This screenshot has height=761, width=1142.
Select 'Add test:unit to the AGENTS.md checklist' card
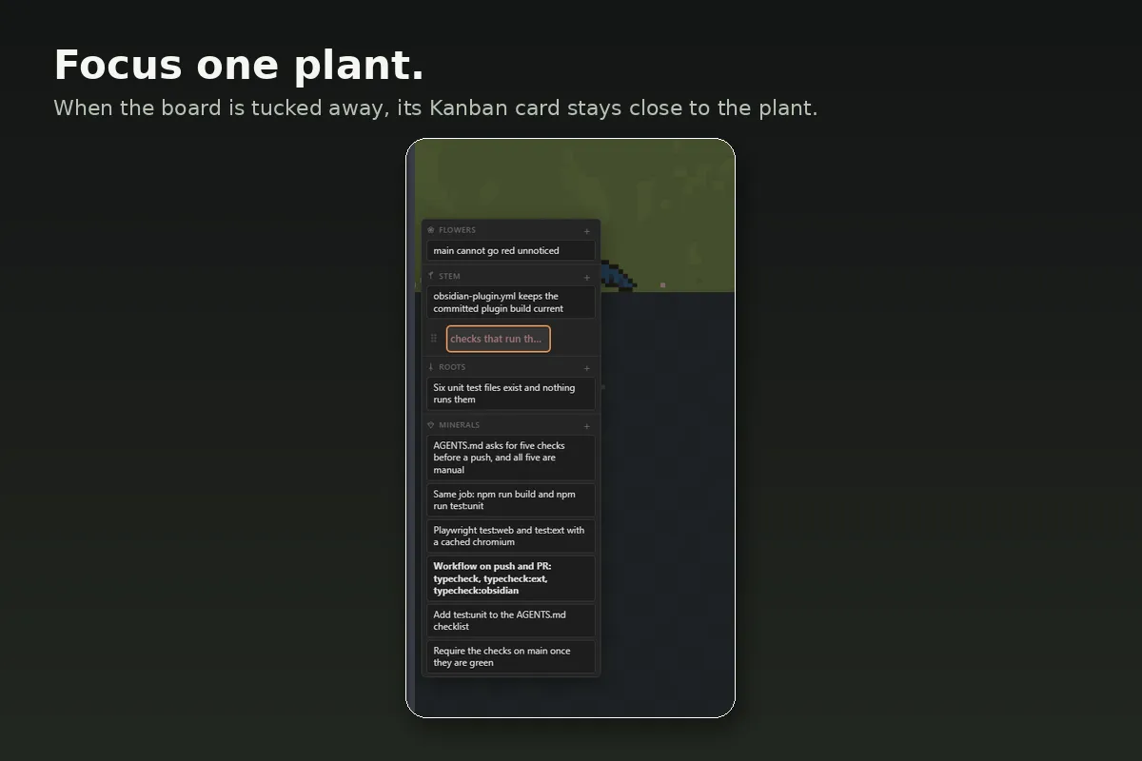point(511,621)
